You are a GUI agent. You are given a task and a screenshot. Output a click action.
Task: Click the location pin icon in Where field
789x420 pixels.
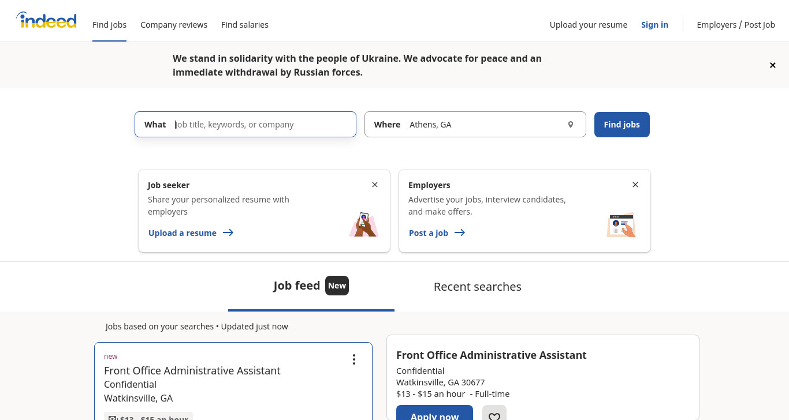(571, 125)
